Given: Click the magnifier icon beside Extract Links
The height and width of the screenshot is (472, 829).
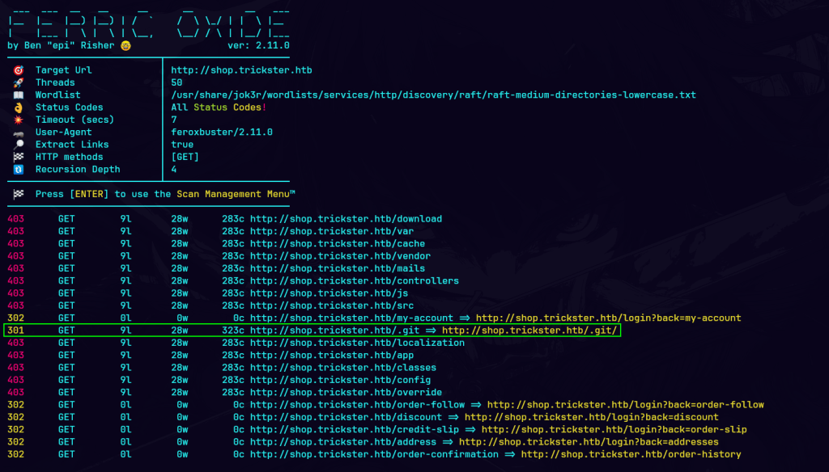Looking at the screenshot, I should coord(18,145).
